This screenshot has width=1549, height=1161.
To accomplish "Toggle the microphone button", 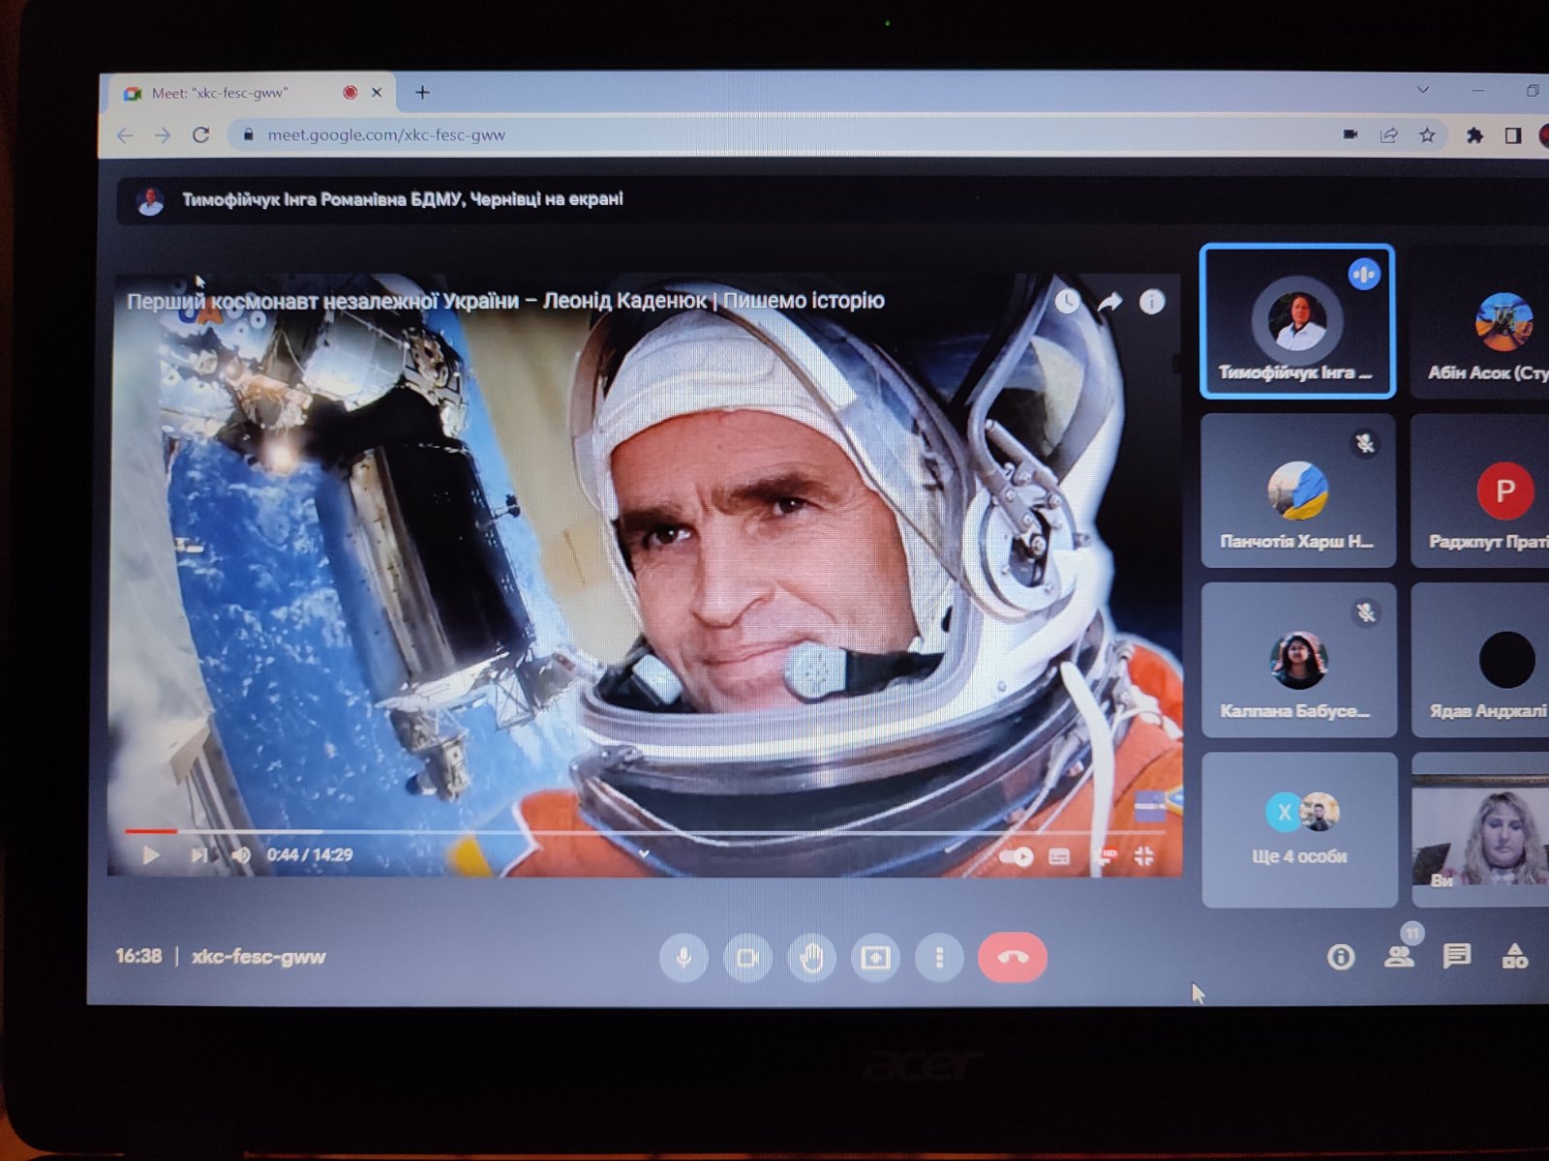I will [683, 958].
